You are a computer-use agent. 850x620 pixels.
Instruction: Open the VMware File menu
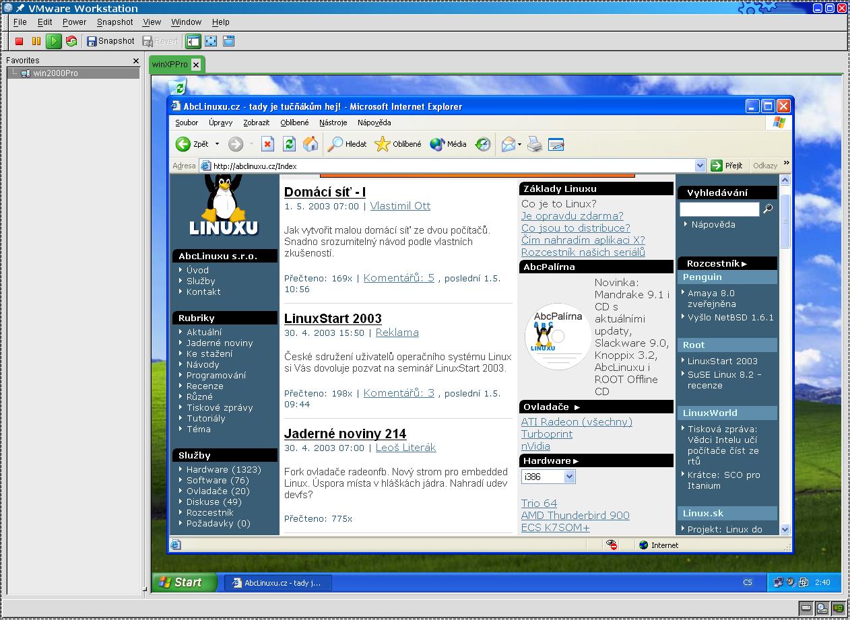(20, 22)
